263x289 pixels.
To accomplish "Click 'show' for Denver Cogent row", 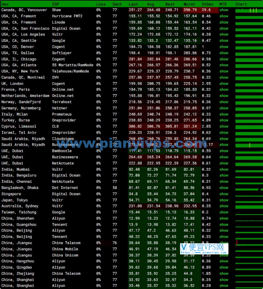I will (x=224, y=47).
